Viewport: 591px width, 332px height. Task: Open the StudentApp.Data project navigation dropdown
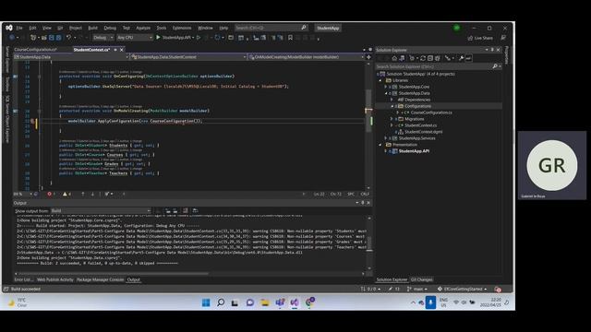click(71, 57)
